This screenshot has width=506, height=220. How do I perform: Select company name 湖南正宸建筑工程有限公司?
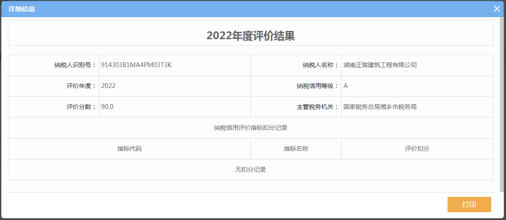pos(380,65)
